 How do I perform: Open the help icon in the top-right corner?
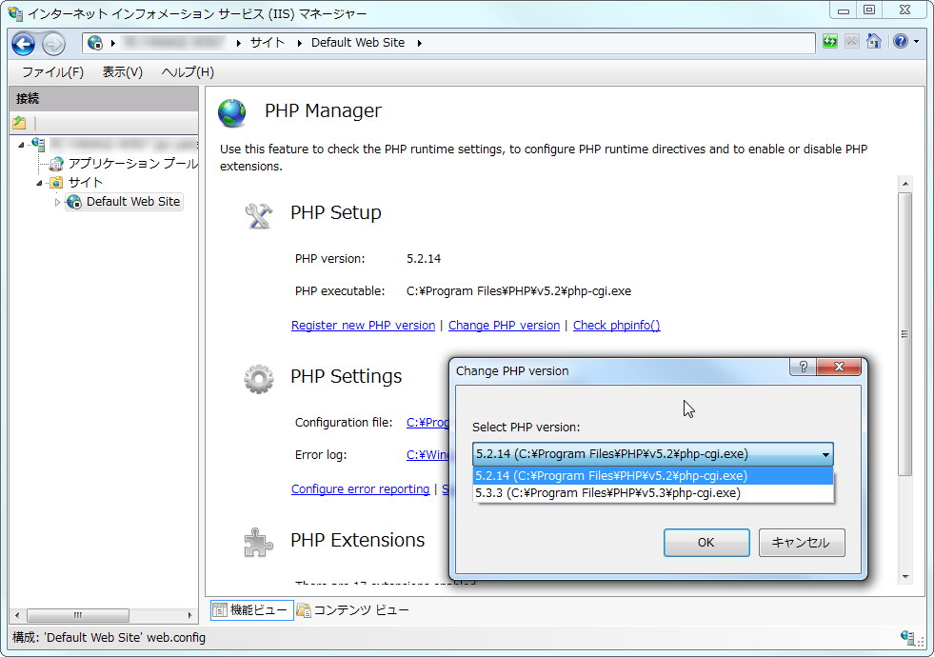tap(901, 42)
